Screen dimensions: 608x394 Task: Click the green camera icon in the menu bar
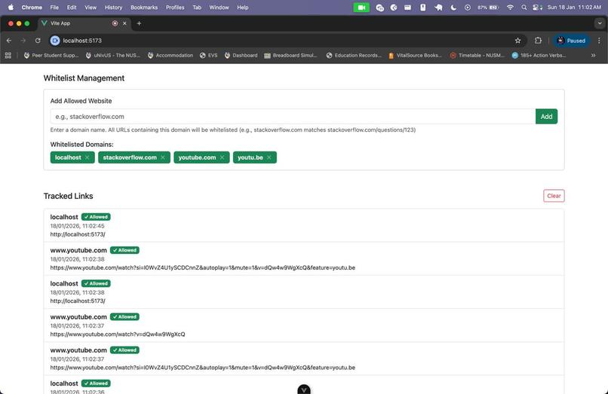pyautogui.click(x=361, y=8)
